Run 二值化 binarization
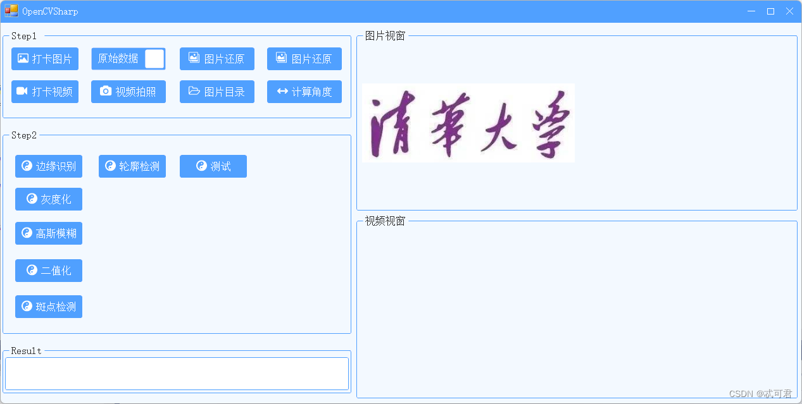This screenshot has height=404, width=802. [x=48, y=270]
